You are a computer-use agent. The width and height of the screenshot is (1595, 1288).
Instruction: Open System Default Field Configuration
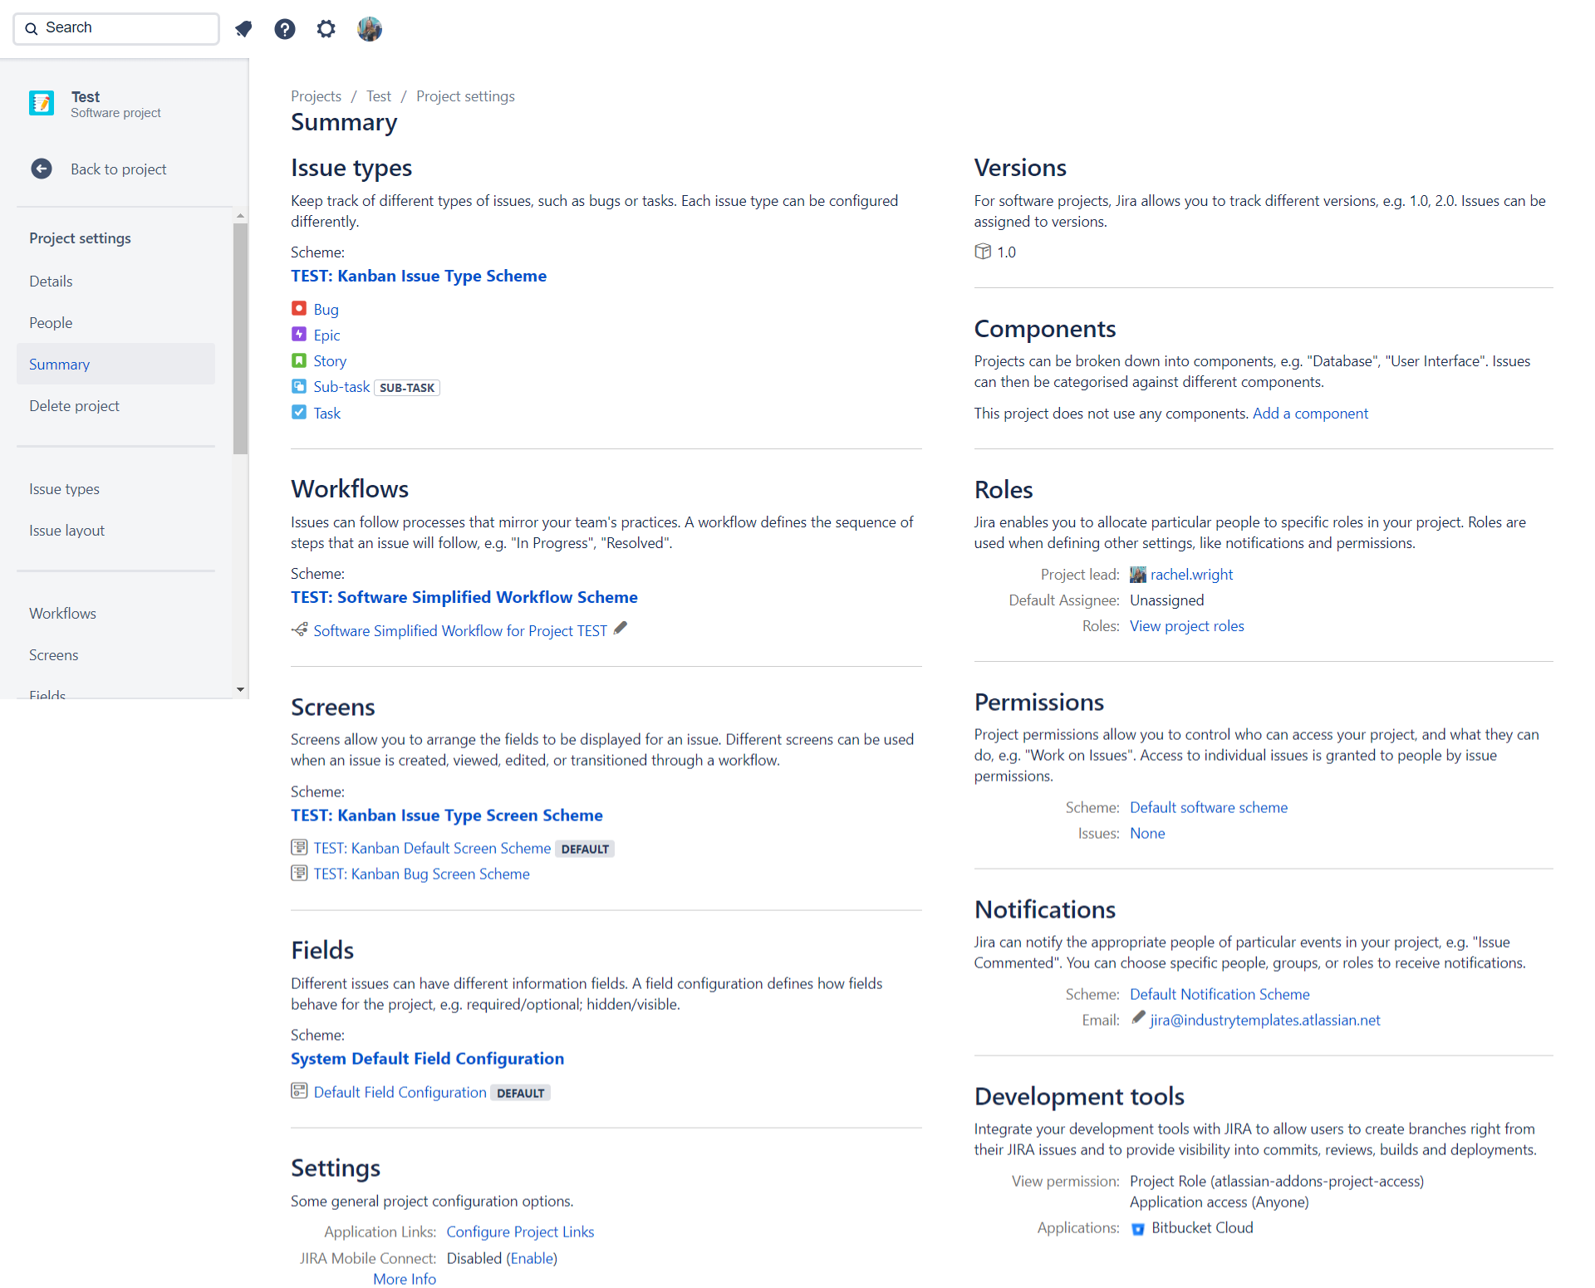coord(427,1058)
